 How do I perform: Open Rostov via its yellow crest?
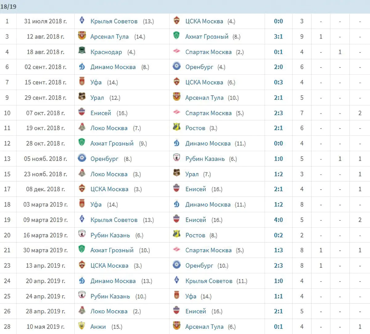(x=176, y=128)
